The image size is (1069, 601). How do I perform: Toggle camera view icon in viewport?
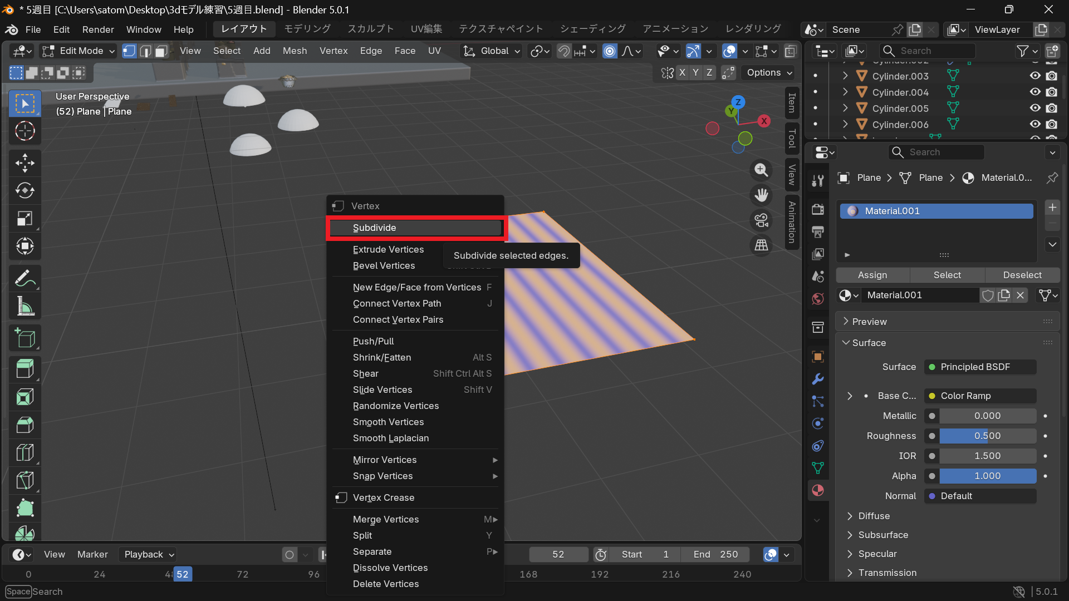click(761, 220)
